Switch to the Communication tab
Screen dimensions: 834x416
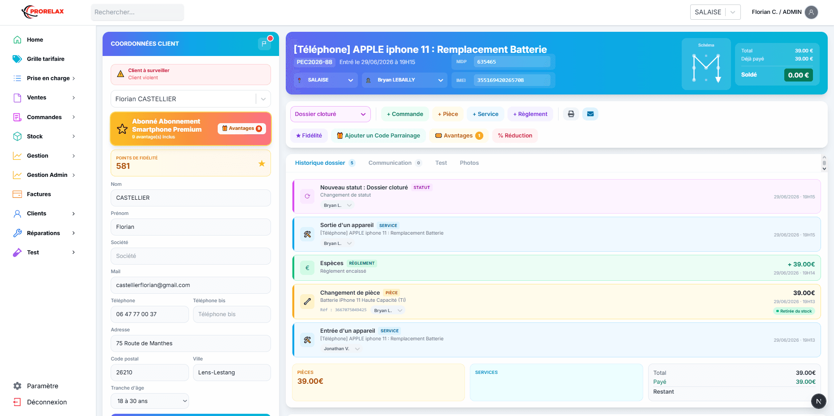pyautogui.click(x=395, y=163)
